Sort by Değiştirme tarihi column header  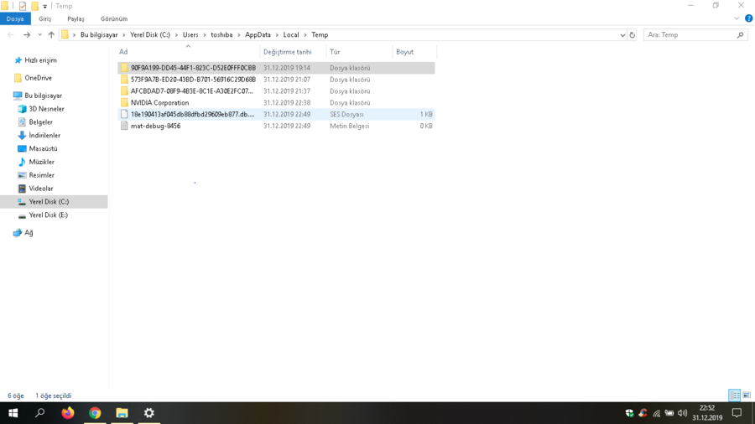tap(293, 51)
